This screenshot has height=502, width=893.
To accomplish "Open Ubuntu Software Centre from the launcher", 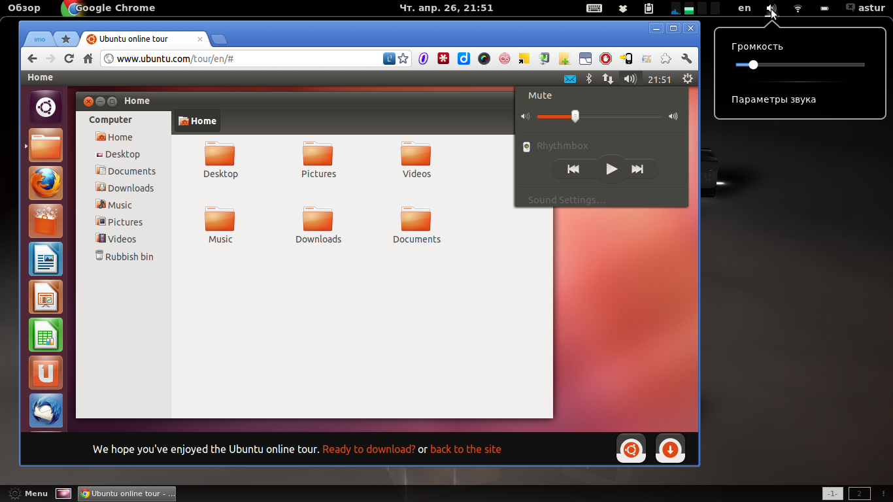I will pos(46,221).
